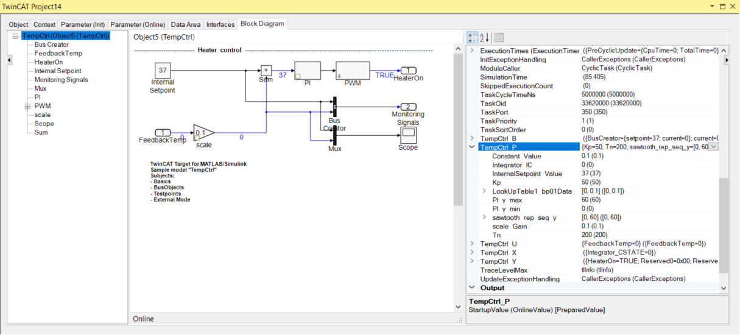
Task: Select Bus Creator in the tree
Action: tap(52, 44)
